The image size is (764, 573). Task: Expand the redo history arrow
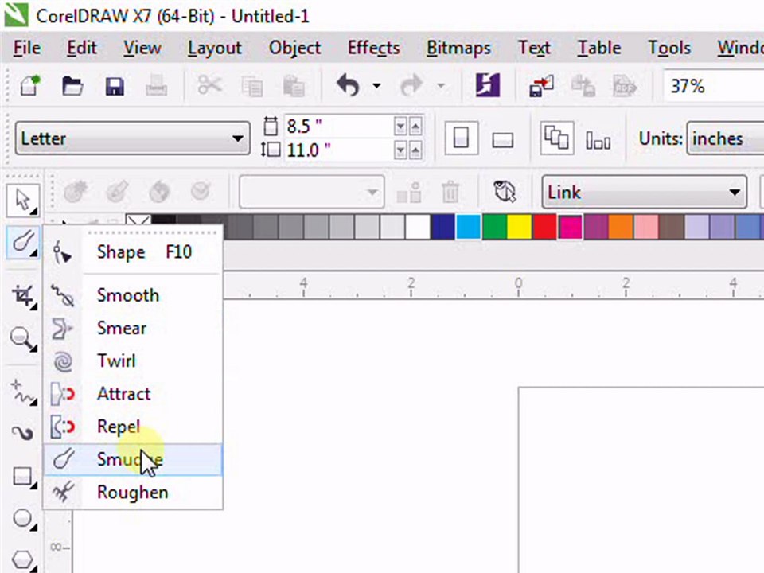tap(441, 86)
